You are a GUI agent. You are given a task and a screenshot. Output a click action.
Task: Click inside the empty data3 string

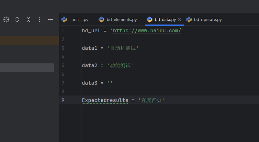pos(110,83)
